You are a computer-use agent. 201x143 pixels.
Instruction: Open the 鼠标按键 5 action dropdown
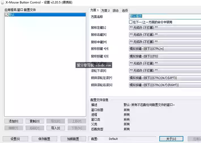pos(165,56)
